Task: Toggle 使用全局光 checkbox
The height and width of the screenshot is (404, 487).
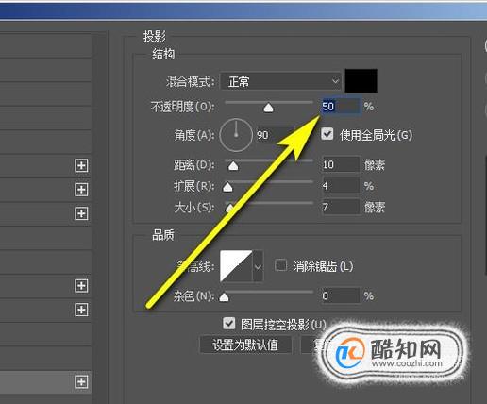Action: click(327, 134)
